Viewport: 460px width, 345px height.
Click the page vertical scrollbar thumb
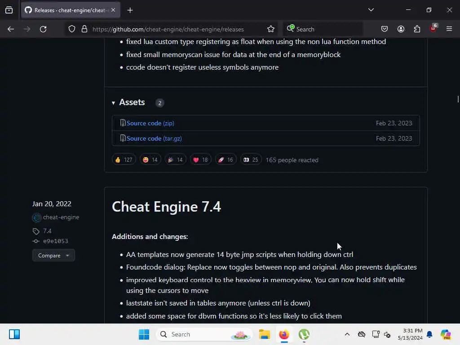click(458, 99)
